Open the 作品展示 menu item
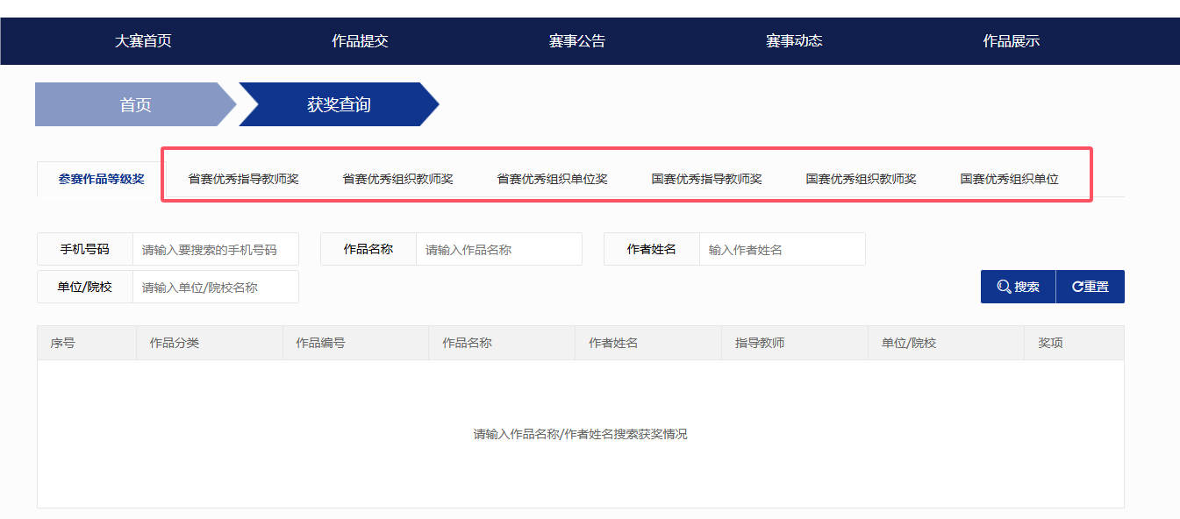The width and height of the screenshot is (1180, 519). click(1010, 40)
